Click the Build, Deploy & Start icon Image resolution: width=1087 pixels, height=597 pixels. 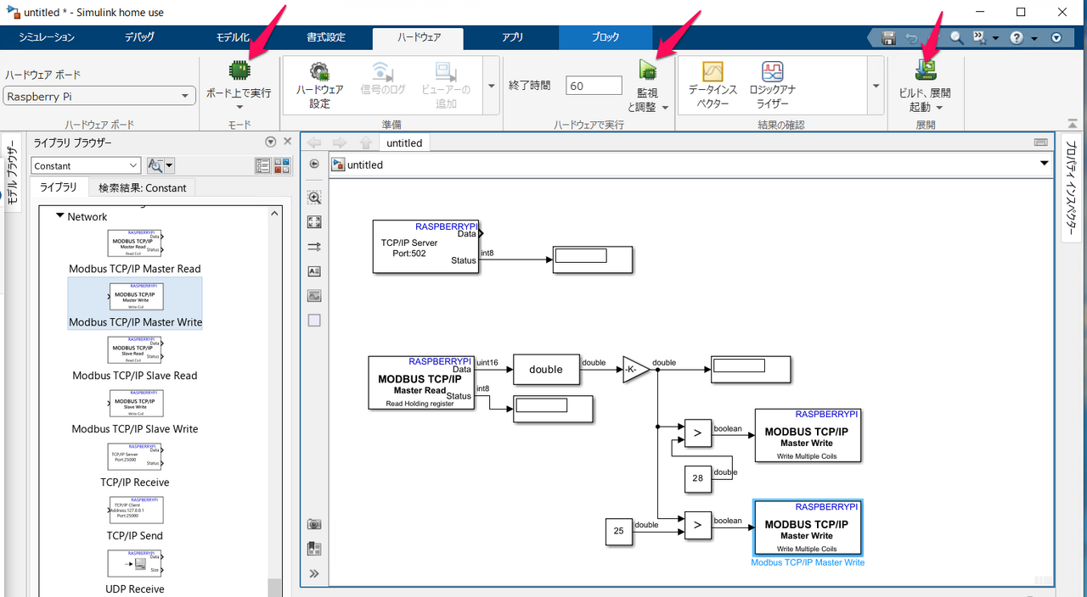click(925, 70)
